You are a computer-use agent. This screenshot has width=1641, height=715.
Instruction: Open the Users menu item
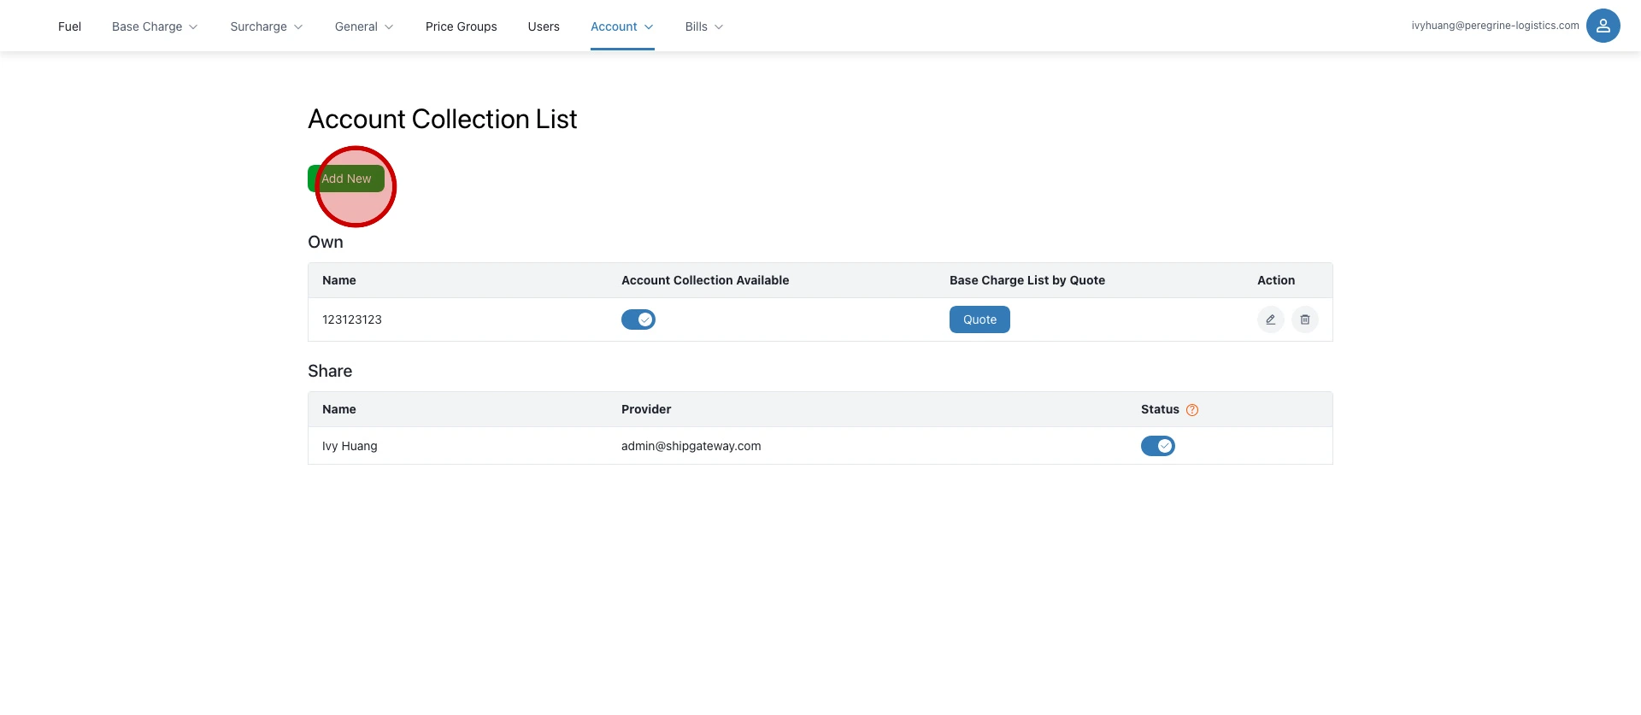click(544, 26)
